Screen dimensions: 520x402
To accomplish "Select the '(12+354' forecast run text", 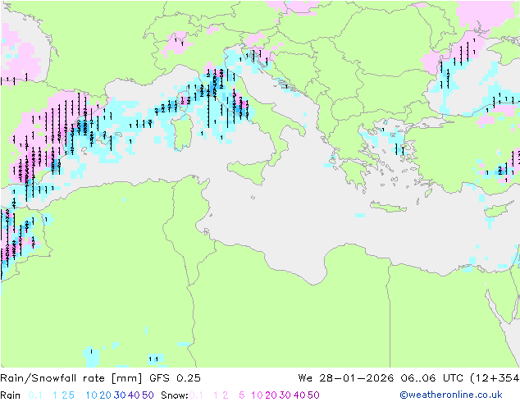I will click(495, 378).
